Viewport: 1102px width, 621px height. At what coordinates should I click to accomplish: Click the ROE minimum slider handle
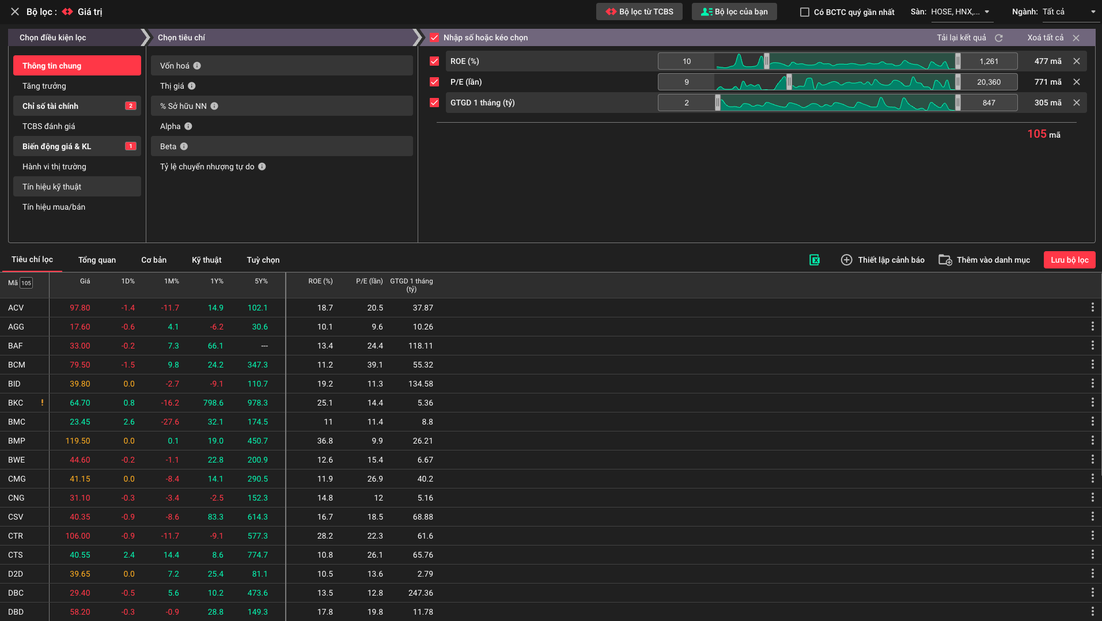coord(766,61)
